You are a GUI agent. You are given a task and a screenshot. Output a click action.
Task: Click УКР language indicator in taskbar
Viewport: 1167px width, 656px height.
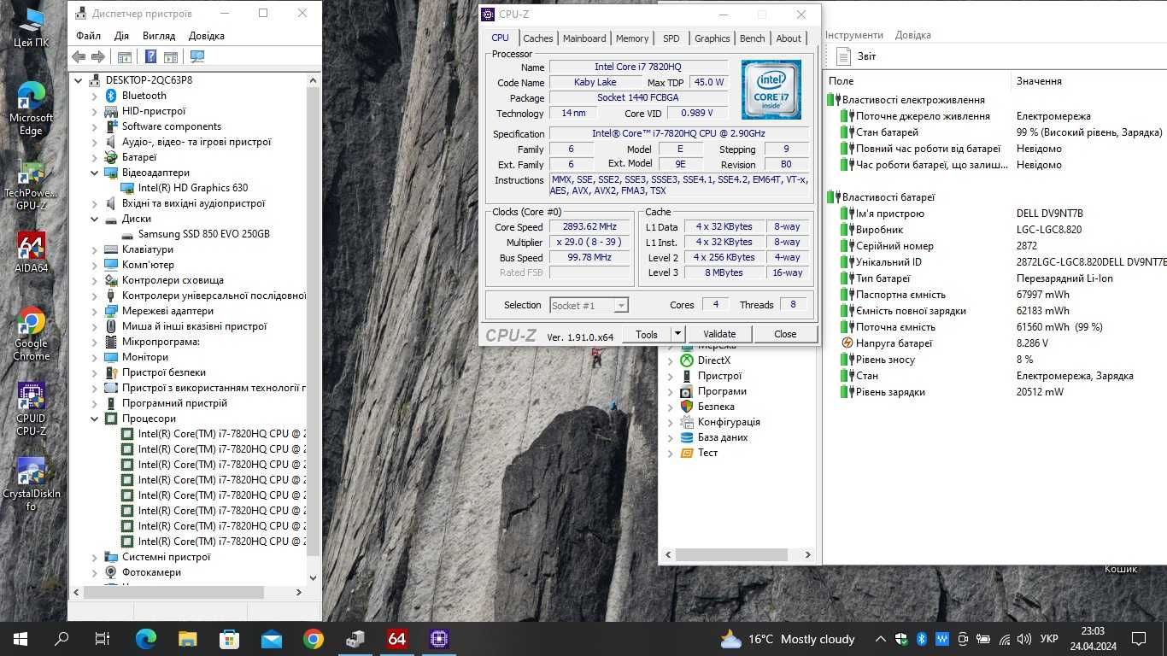pos(1049,639)
